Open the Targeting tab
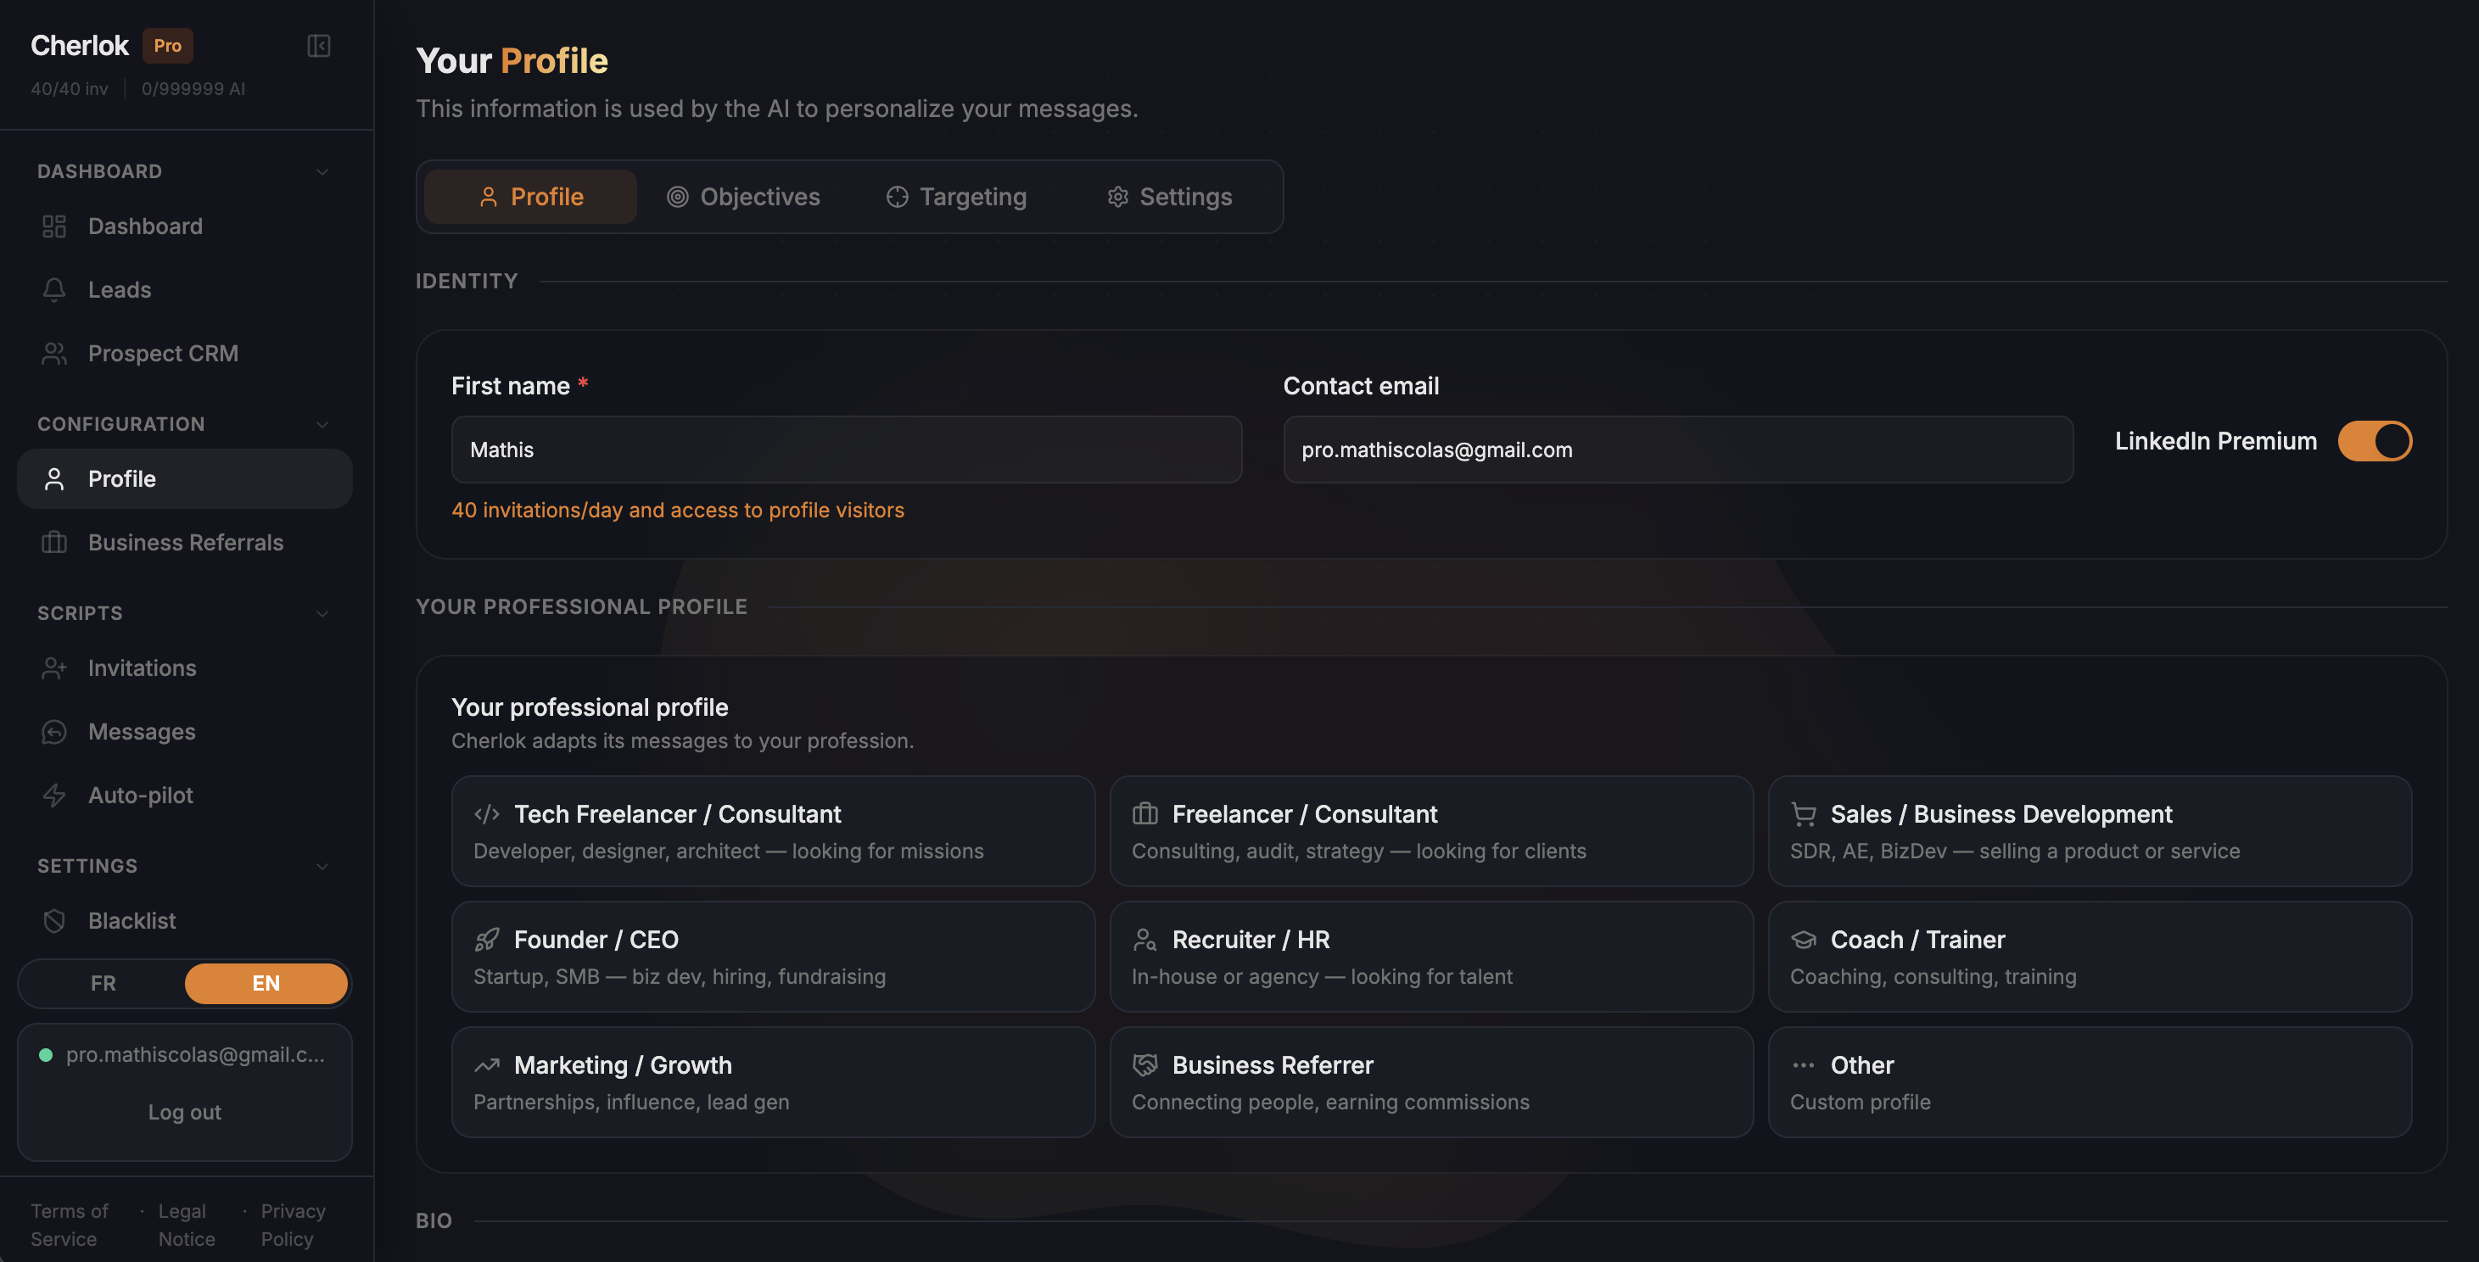This screenshot has width=2479, height=1262. point(957,197)
